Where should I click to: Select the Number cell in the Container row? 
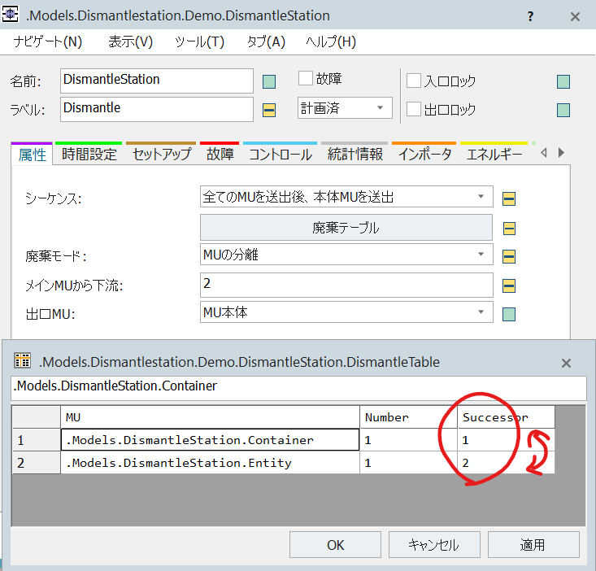pos(408,440)
